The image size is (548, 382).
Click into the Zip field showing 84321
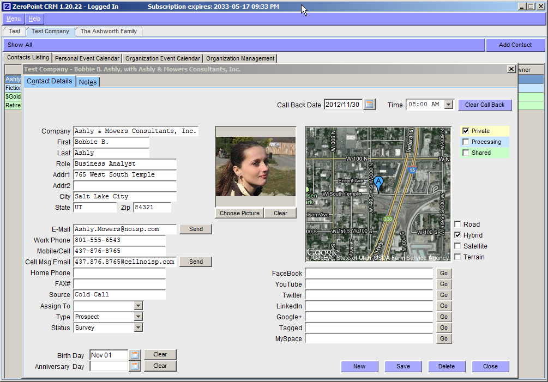click(152, 208)
